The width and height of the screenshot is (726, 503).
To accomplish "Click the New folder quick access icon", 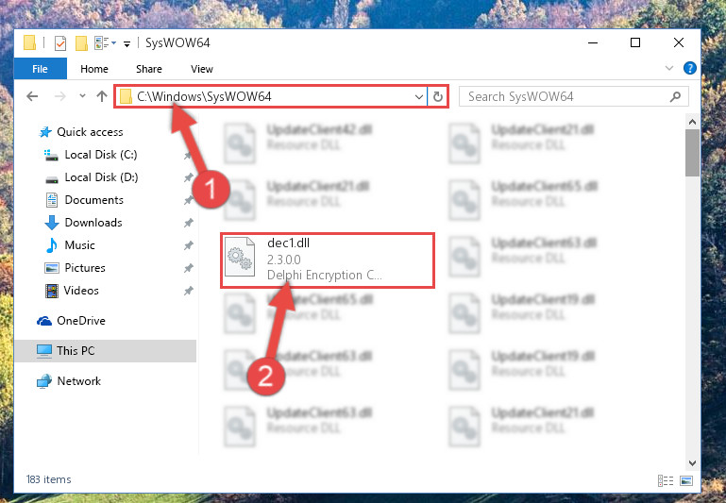I will (x=81, y=43).
